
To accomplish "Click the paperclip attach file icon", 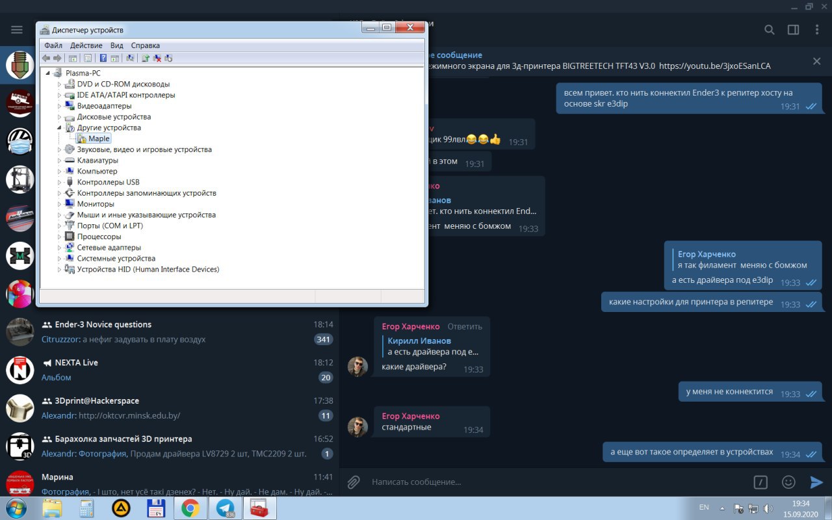I will point(354,482).
